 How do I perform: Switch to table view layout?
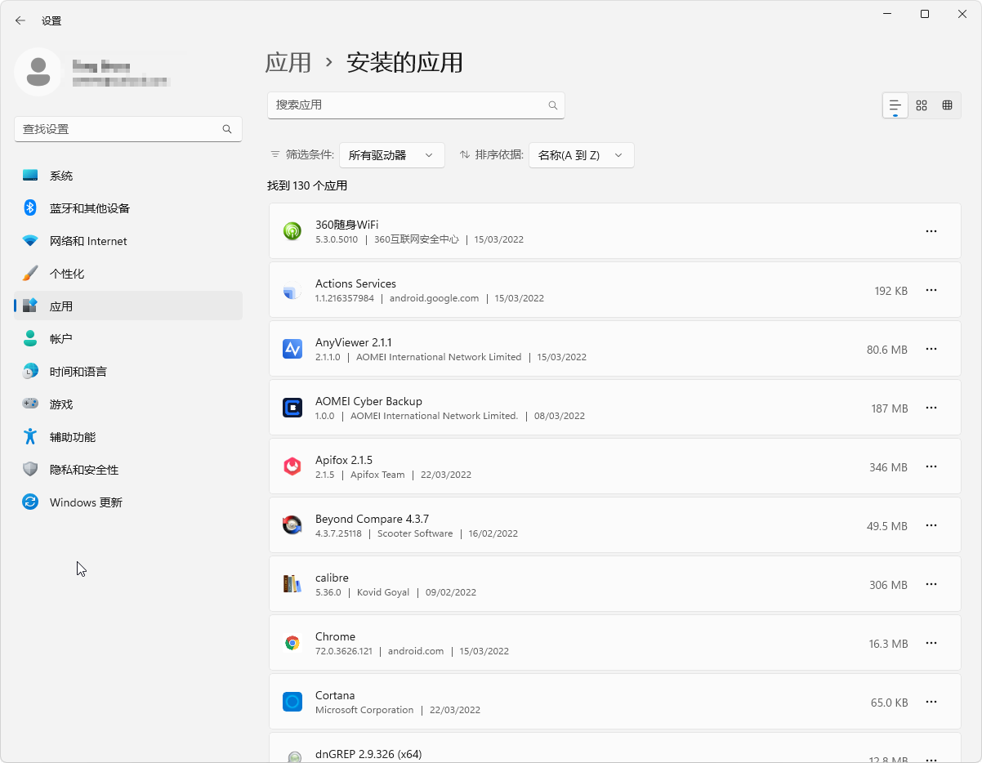[948, 105]
